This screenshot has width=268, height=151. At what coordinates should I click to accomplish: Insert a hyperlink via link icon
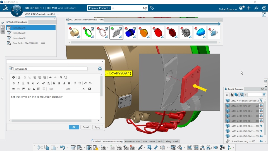pyautogui.click(x=13, y=89)
